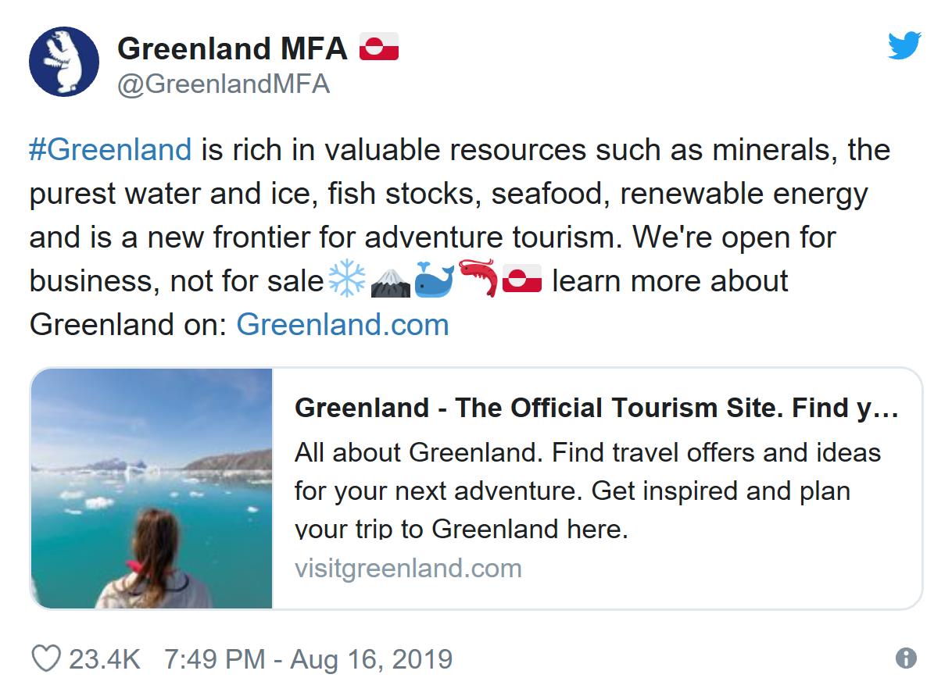This screenshot has height=685, width=952.
Task: Open the #Greenland hashtag link
Action: pyautogui.click(x=110, y=149)
